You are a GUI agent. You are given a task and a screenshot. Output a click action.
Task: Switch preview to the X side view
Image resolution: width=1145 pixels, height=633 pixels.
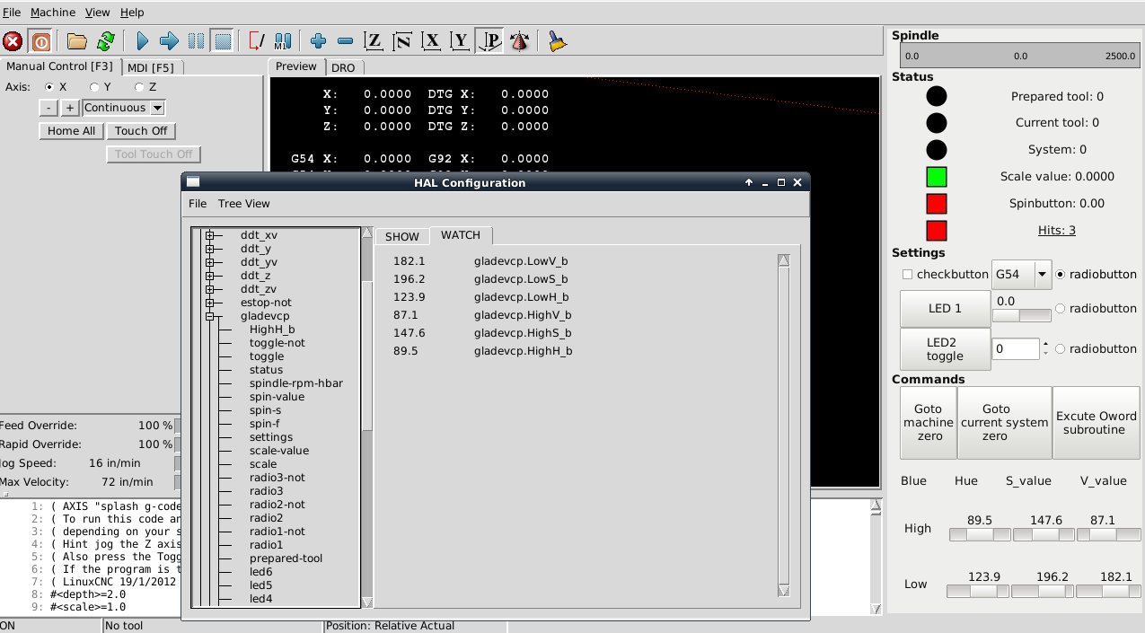point(432,41)
